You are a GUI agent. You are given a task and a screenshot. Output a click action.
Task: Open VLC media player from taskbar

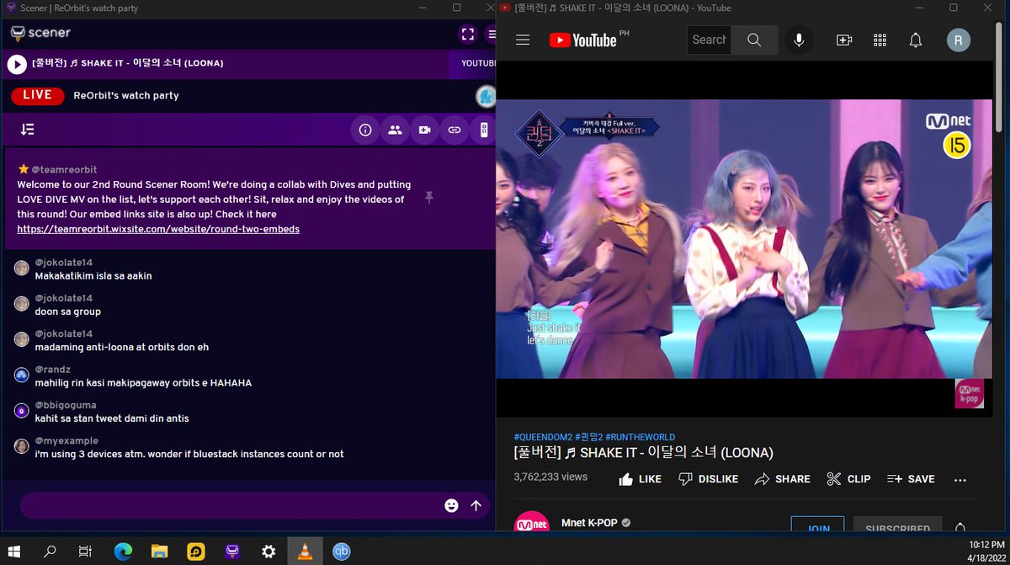pyautogui.click(x=305, y=552)
